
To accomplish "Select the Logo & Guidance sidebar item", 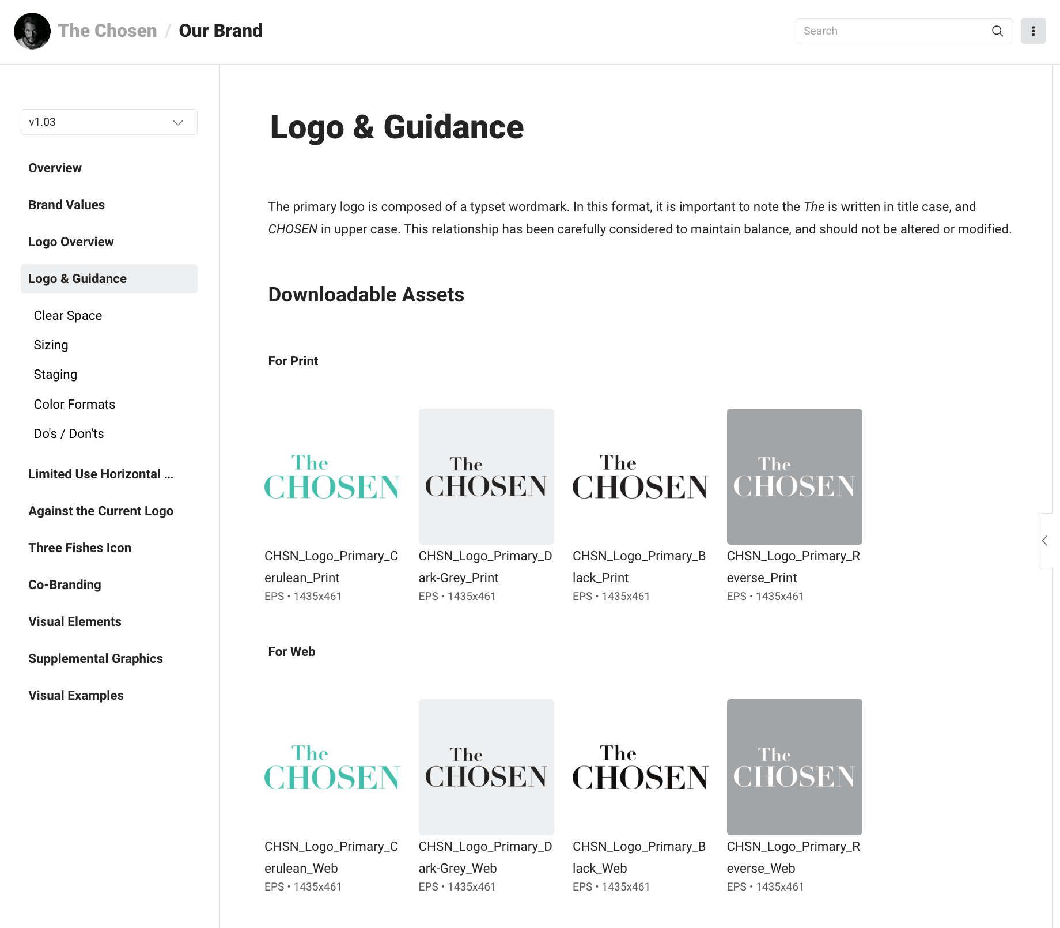I will pos(109,279).
